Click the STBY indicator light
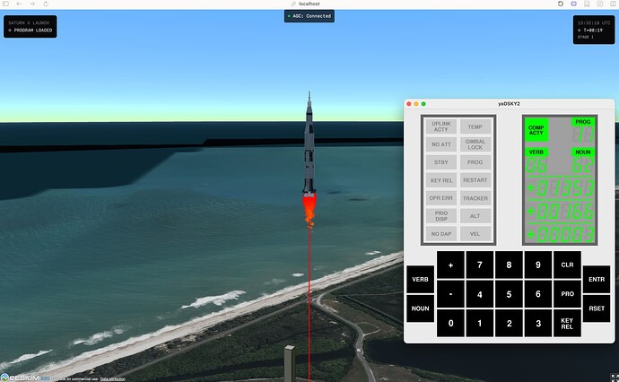 [x=441, y=162]
